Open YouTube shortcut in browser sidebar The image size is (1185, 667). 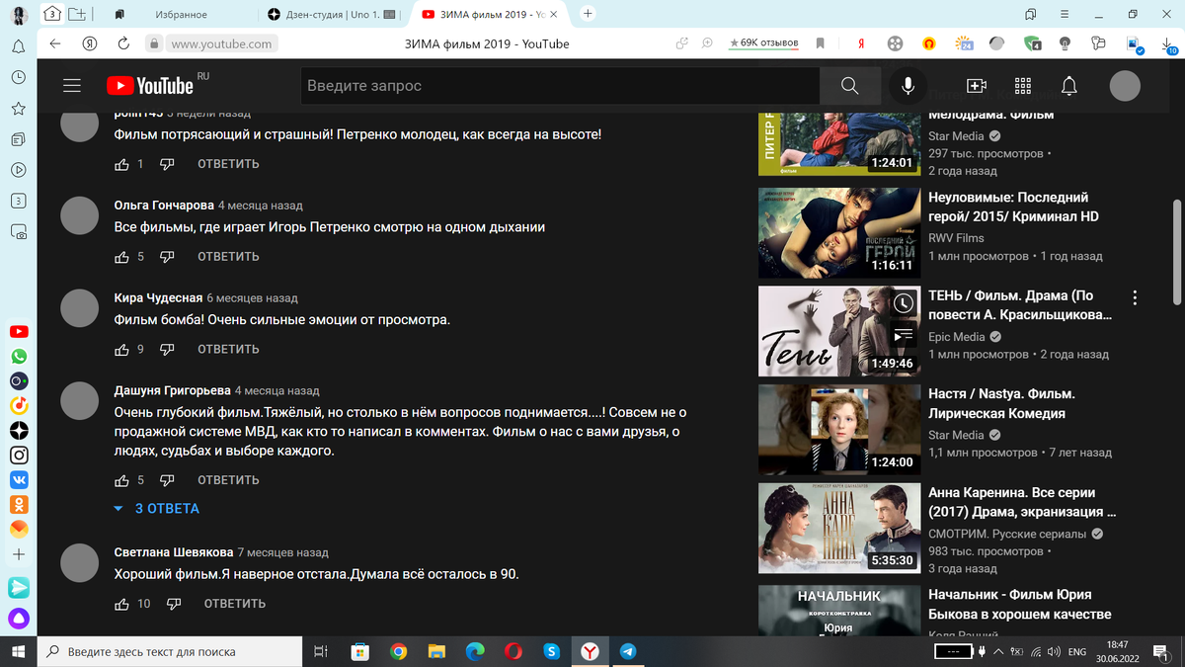(x=19, y=332)
